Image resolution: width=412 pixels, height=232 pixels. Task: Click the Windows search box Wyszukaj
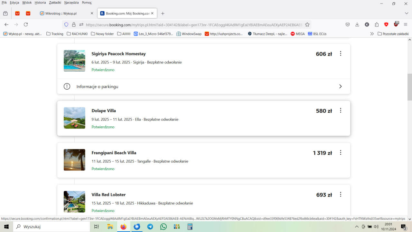[x=51, y=227]
